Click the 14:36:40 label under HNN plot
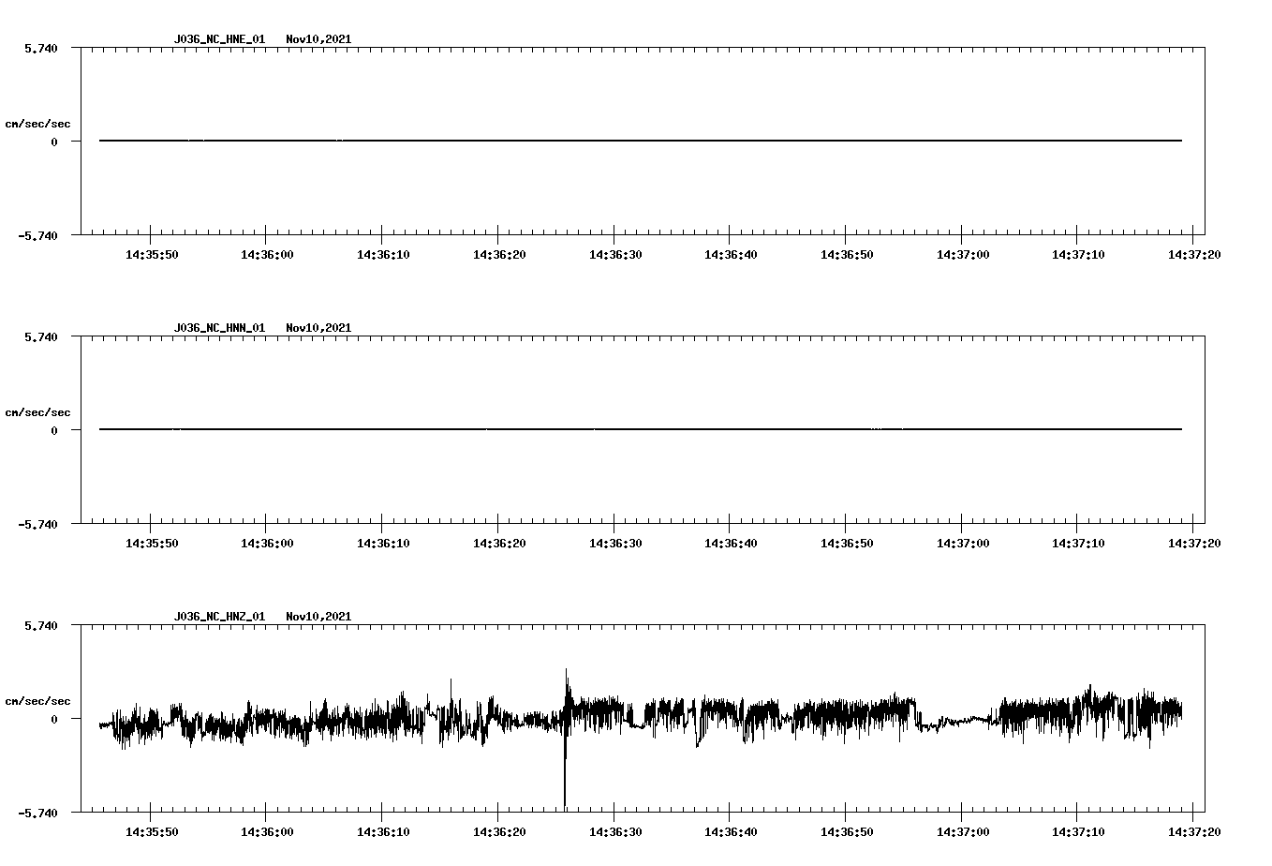Image resolution: width=1272 pixels, height=866 pixels. (730, 544)
